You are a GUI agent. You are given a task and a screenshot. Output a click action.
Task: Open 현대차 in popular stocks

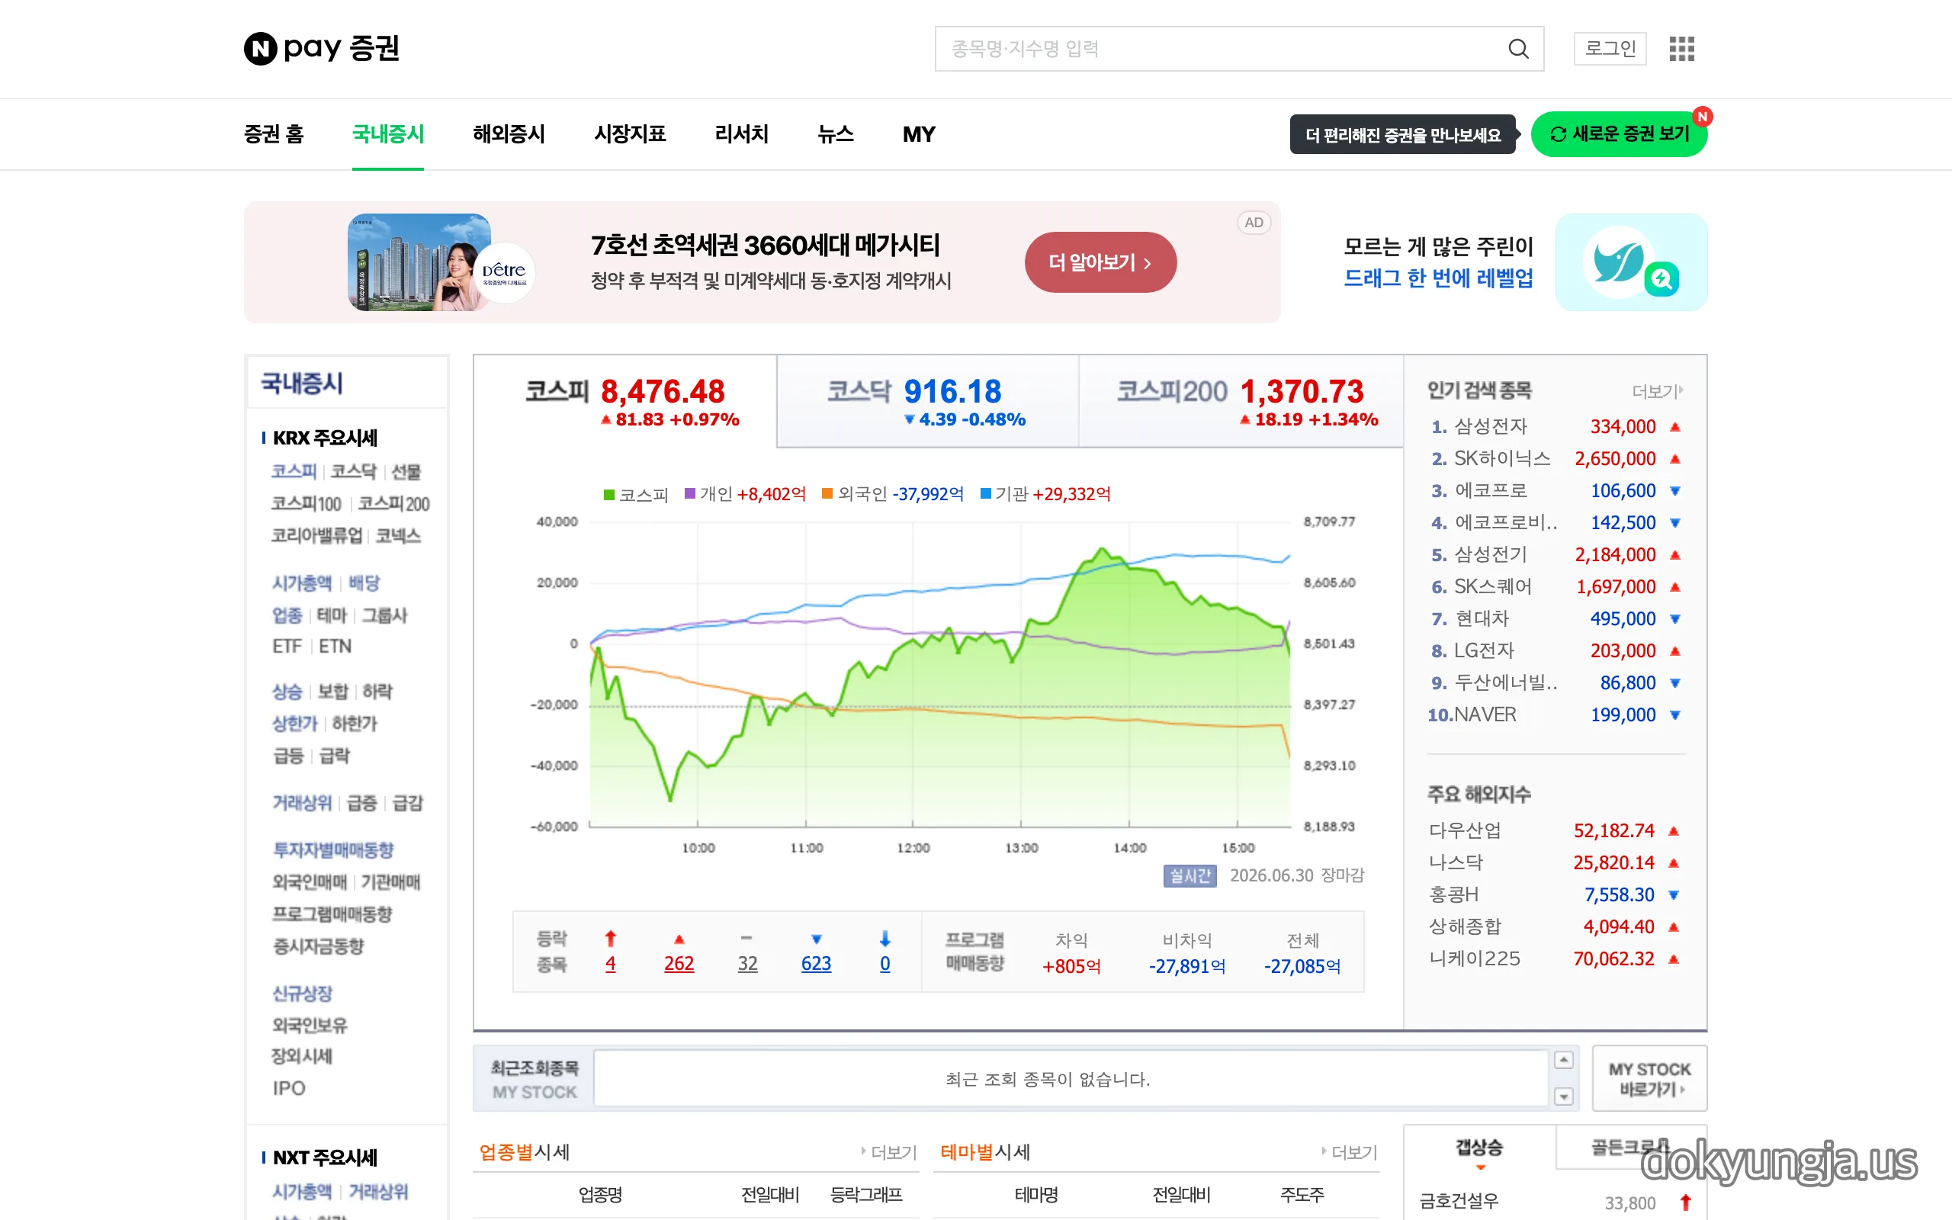point(1482,619)
